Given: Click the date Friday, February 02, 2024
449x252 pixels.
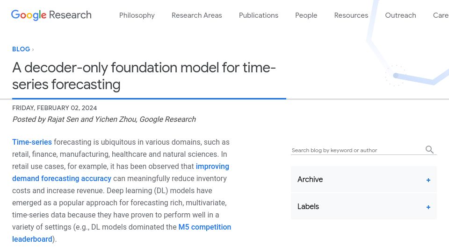Looking at the screenshot, I should [54, 108].
